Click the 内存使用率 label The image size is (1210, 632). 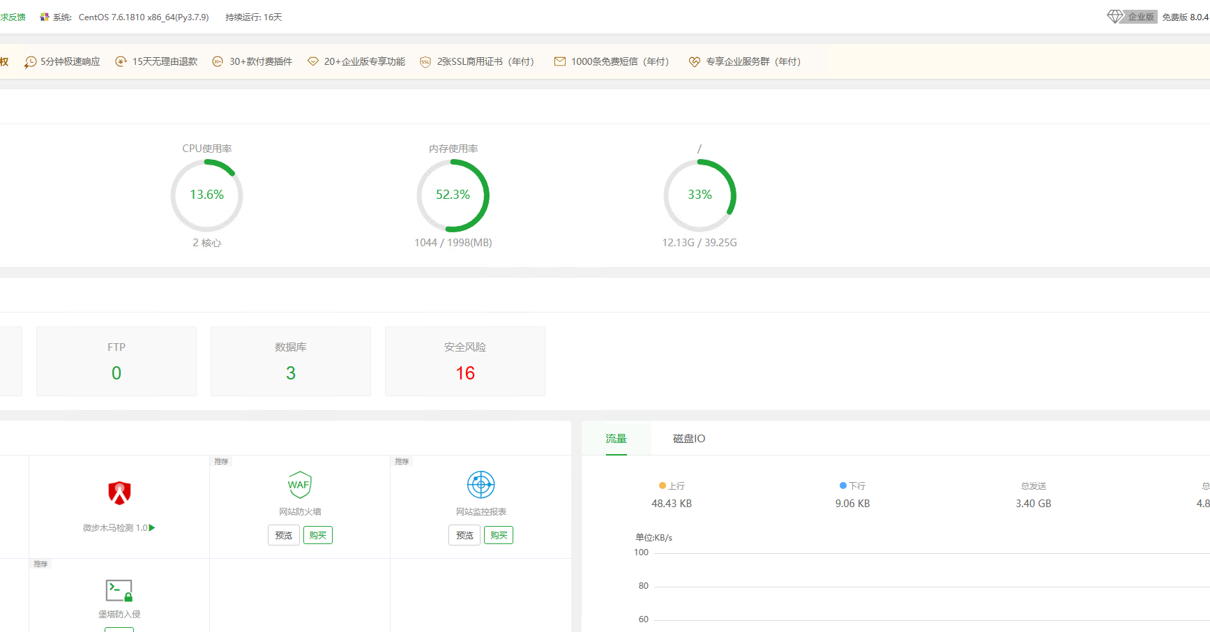tap(453, 149)
